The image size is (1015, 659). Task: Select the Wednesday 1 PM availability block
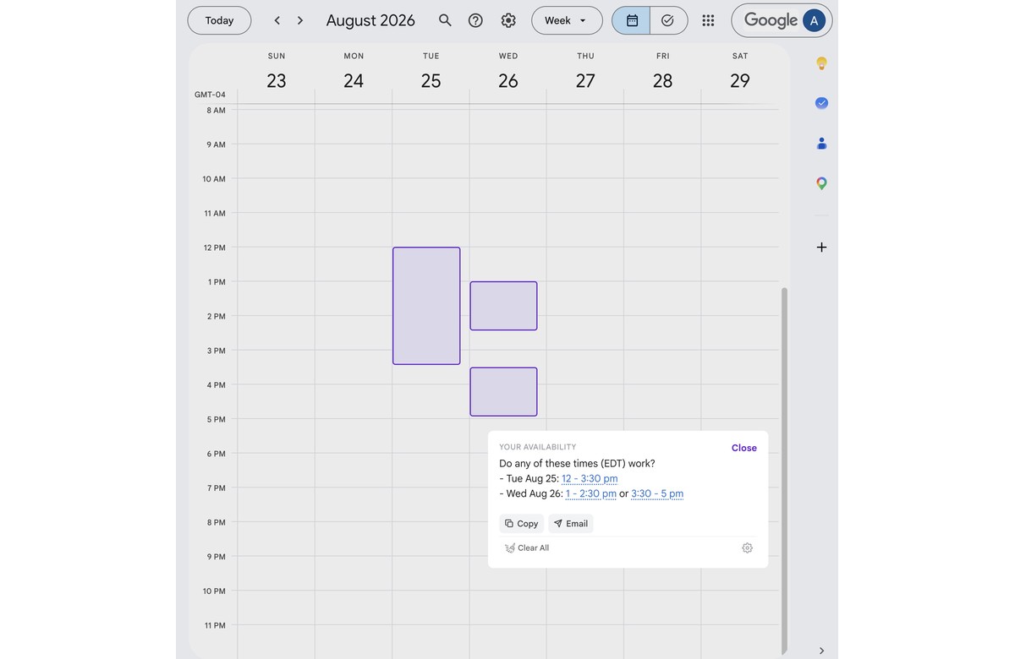click(x=503, y=306)
